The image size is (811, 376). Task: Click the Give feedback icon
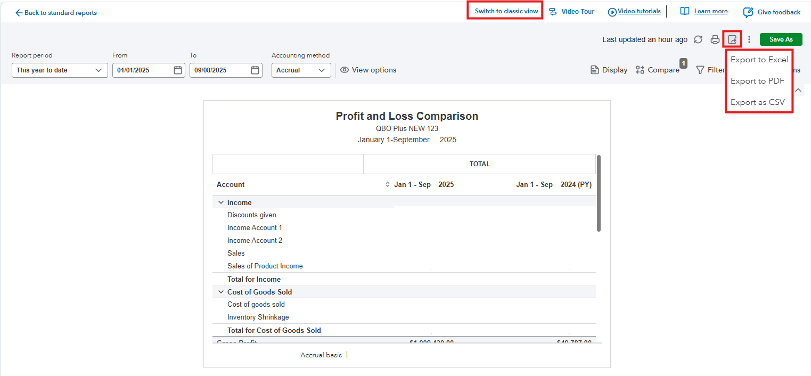pyautogui.click(x=748, y=12)
